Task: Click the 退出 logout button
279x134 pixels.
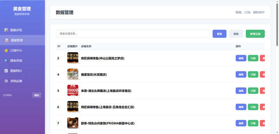Action: 37,95
